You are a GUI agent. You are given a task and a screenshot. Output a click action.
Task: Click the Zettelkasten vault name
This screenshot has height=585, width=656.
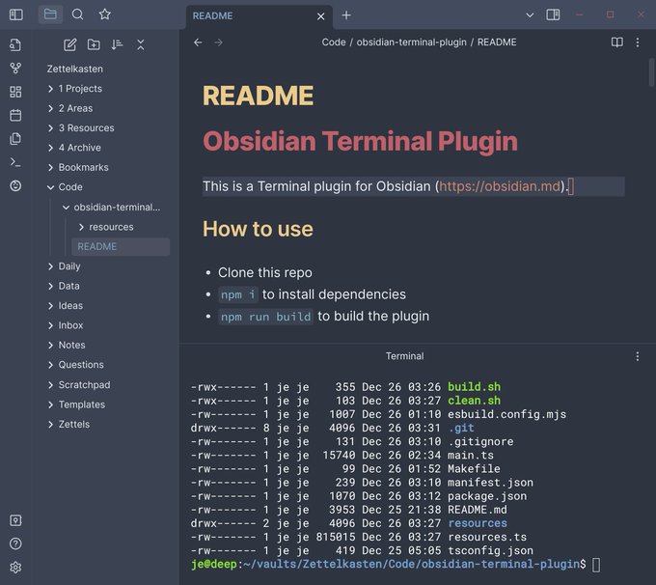(75, 69)
